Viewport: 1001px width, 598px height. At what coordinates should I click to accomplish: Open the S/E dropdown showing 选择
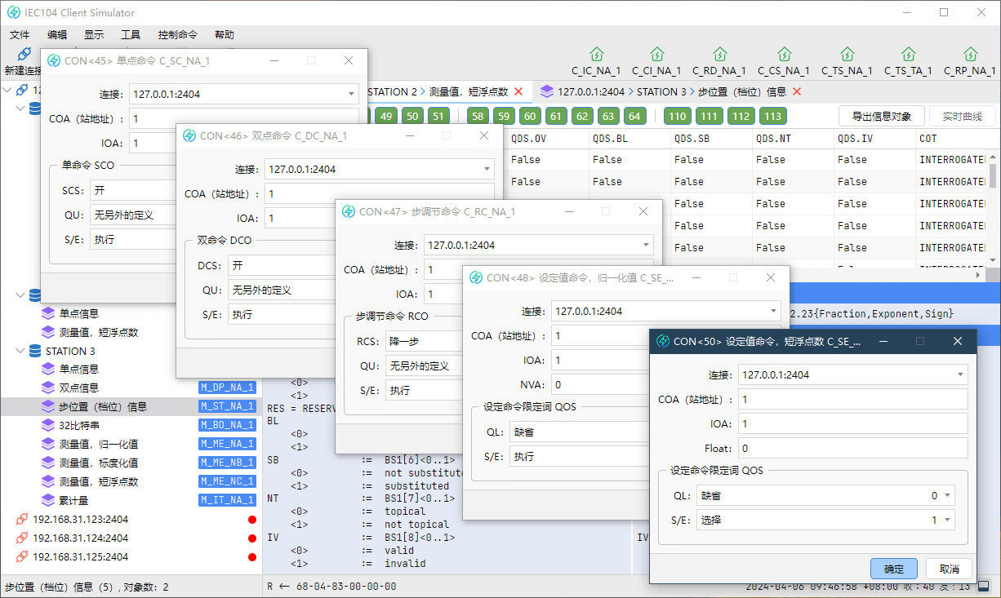(825, 520)
